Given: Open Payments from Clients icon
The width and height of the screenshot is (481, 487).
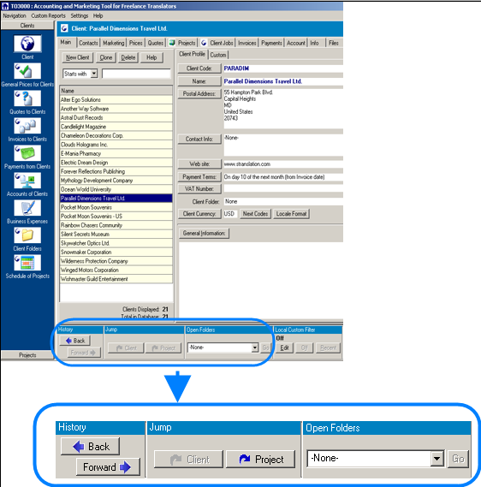Looking at the screenshot, I should click(27, 153).
